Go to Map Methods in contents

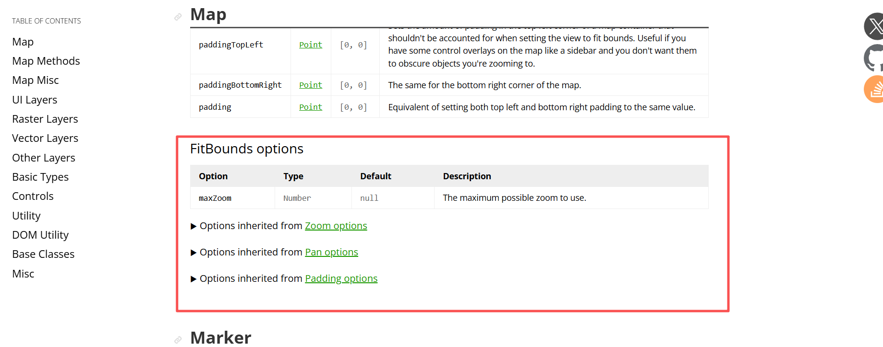pyautogui.click(x=46, y=61)
